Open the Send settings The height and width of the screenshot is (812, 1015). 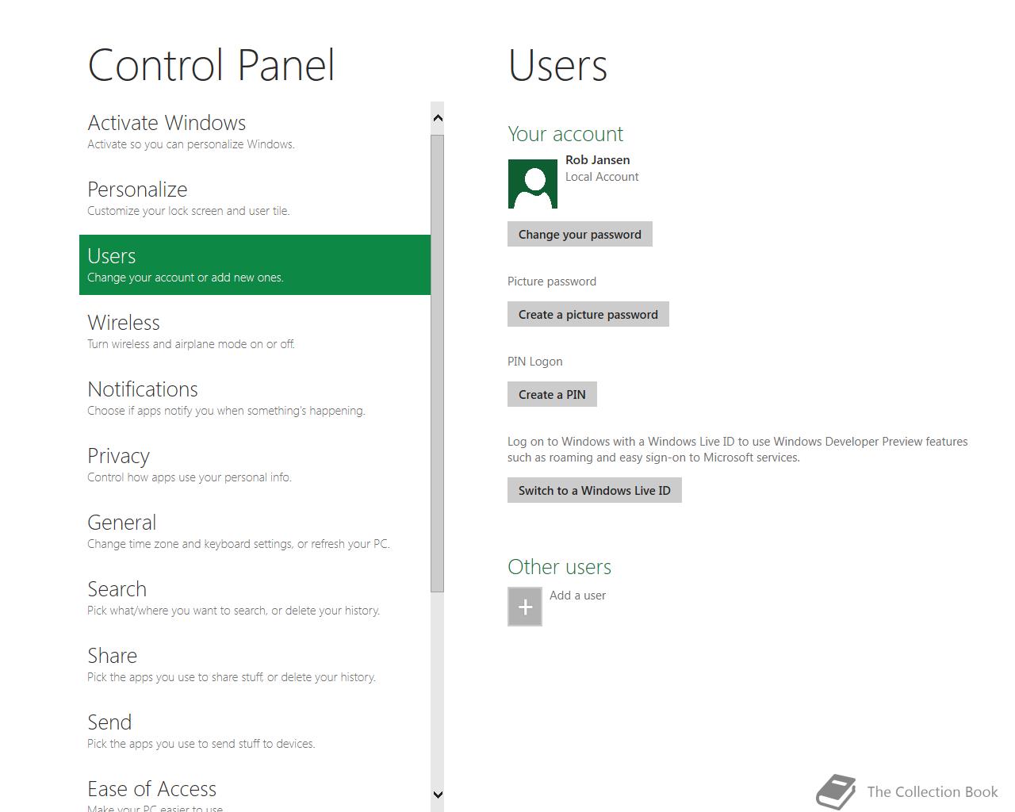(255, 731)
